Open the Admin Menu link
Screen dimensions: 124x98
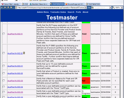coord(43,12)
